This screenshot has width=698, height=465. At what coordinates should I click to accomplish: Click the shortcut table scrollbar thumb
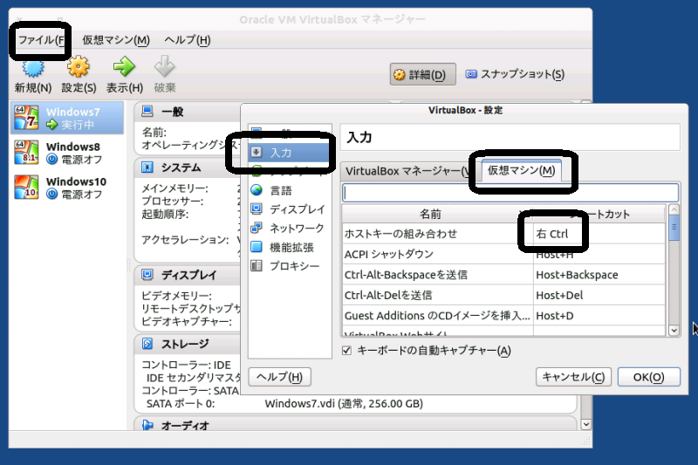[x=674, y=228]
